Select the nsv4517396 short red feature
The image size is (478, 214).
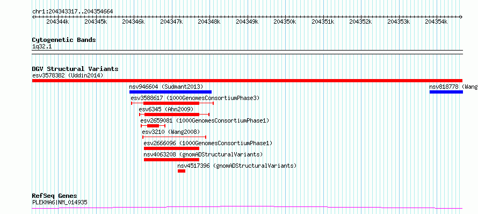click(x=182, y=171)
